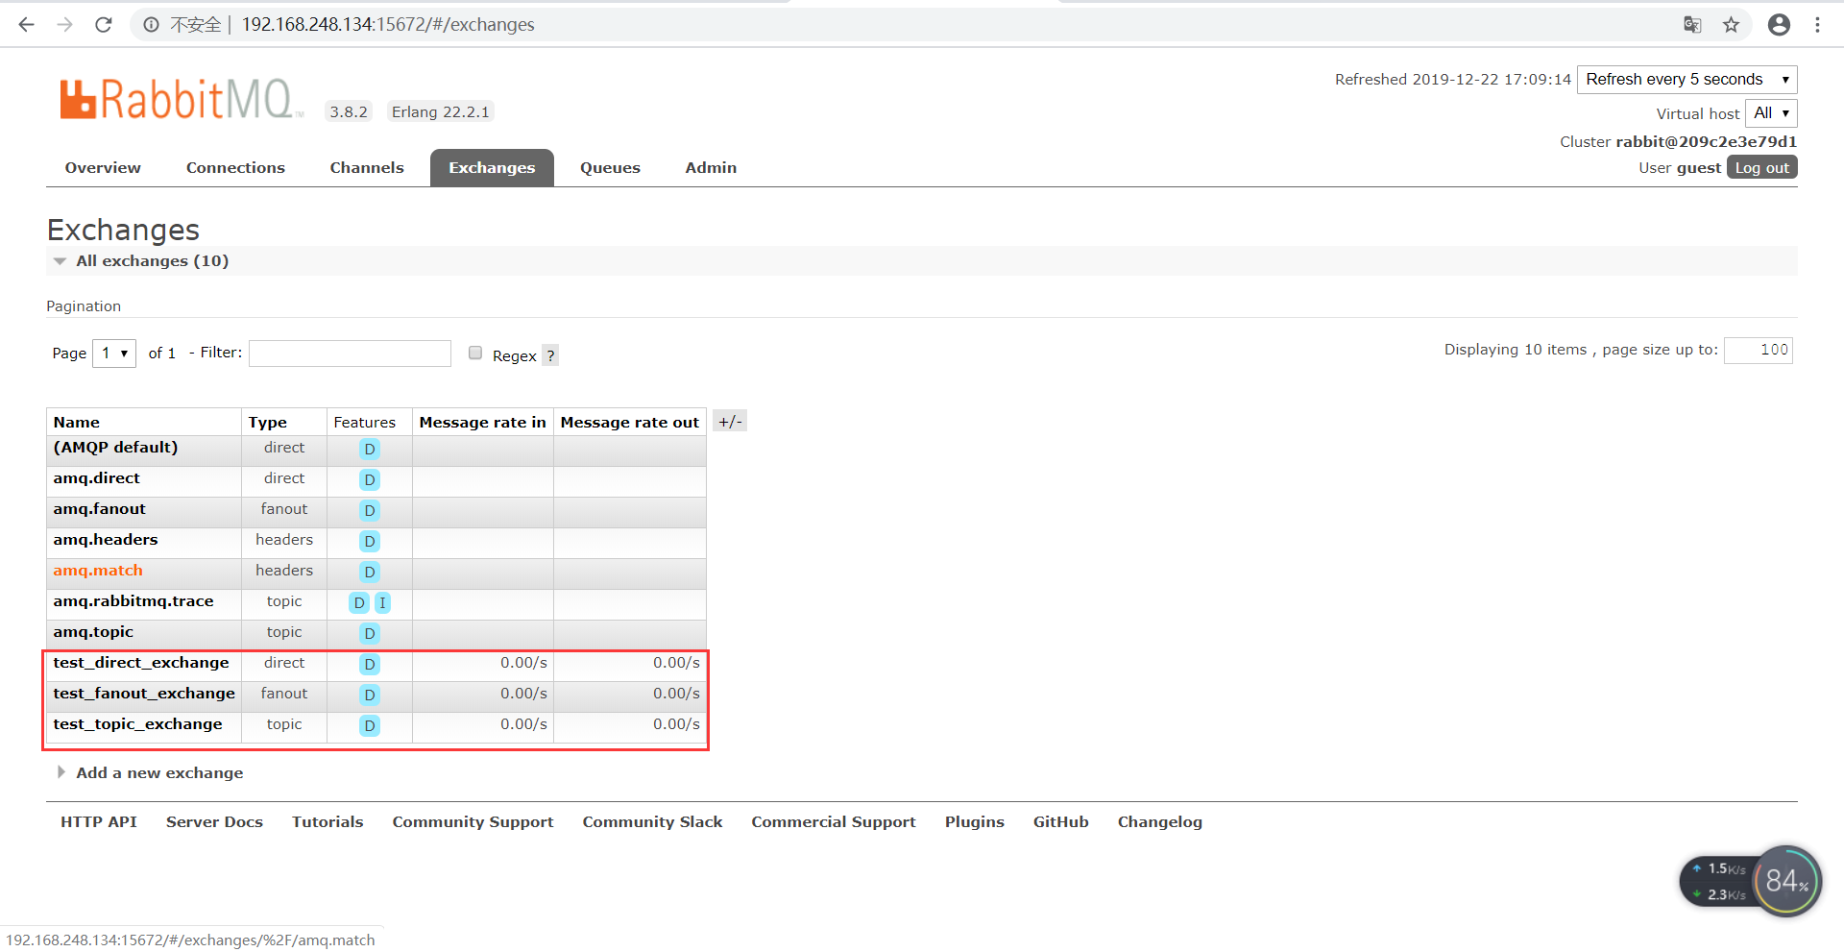Viewport: 1844px width, 952px height.
Task: Open the translate page icon
Action: [1692, 25]
